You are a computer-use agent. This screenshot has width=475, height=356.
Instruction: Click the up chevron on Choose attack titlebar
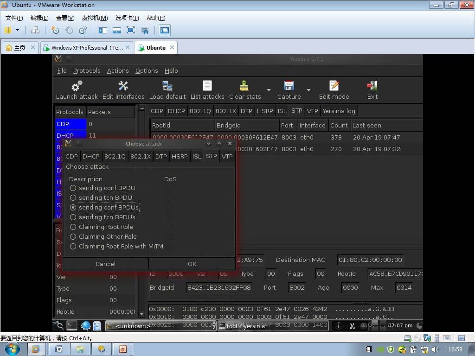tap(219, 144)
